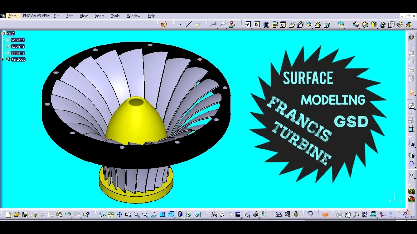Click the yellow turbine hub cone
The height and width of the screenshot is (234, 417).
tap(136, 120)
